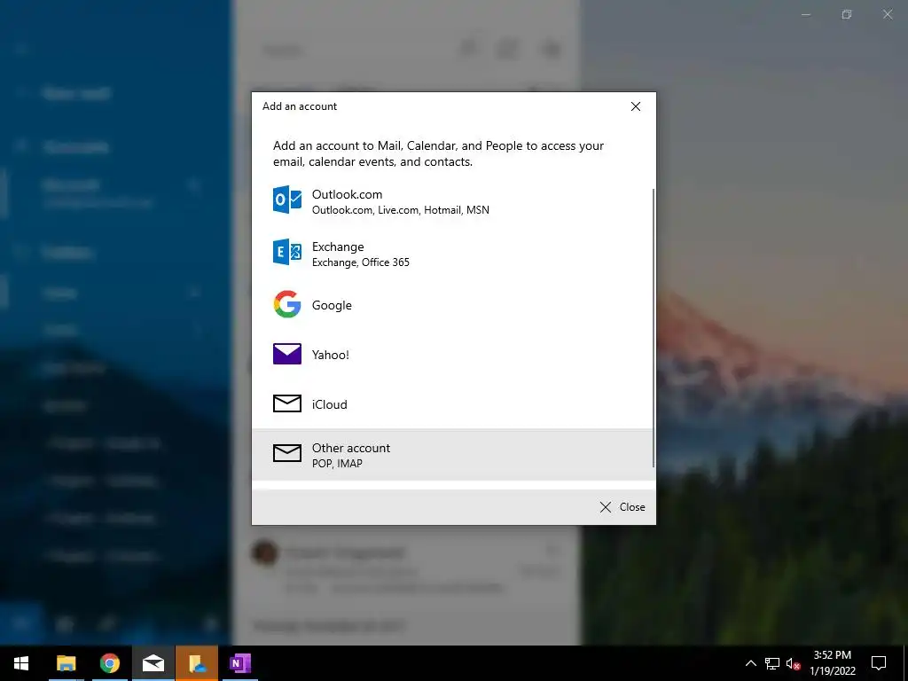Image resolution: width=908 pixels, height=681 pixels.
Task: Click the muted volume tray icon
Action: coord(793,663)
